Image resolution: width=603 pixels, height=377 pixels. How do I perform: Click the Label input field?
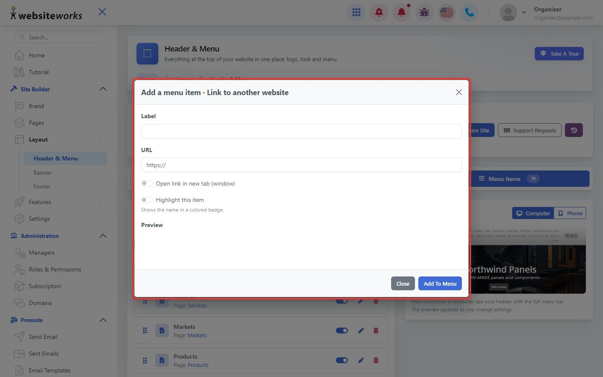[301, 131]
